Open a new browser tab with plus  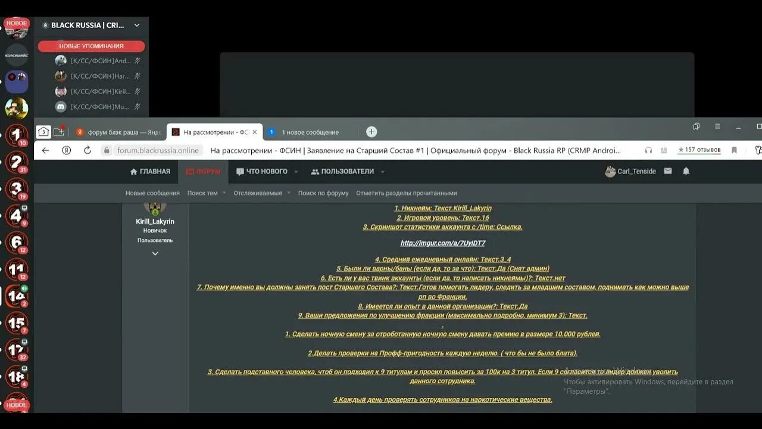371,132
